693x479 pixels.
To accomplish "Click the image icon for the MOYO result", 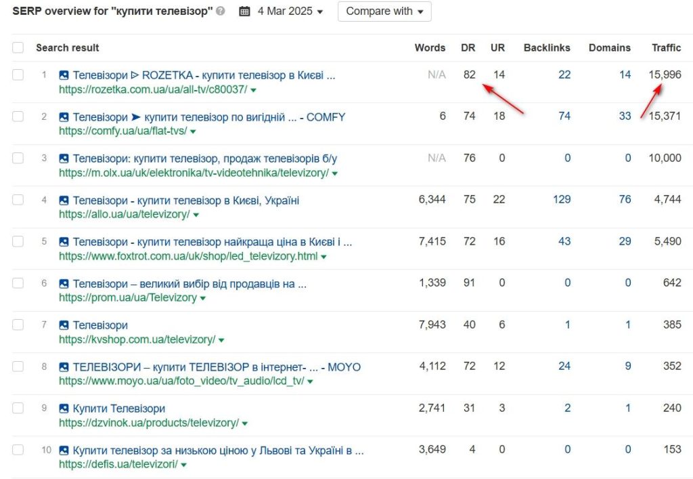I will click(64, 367).
